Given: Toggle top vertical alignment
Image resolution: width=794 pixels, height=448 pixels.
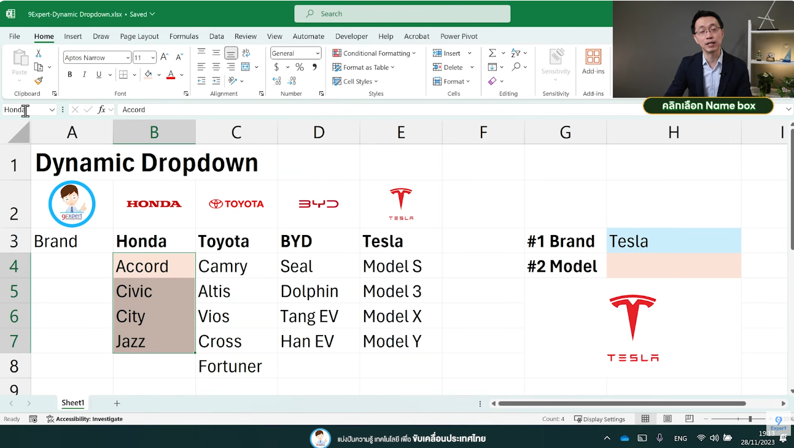Looking at the screenshot, I should [201, 53].
